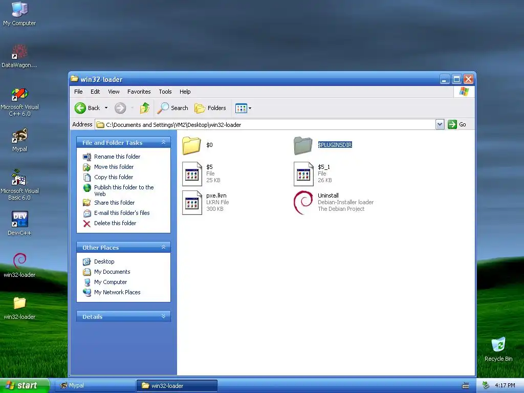The image size is (524, 393).
Task: Open the View menu
Action: point(114,92)
